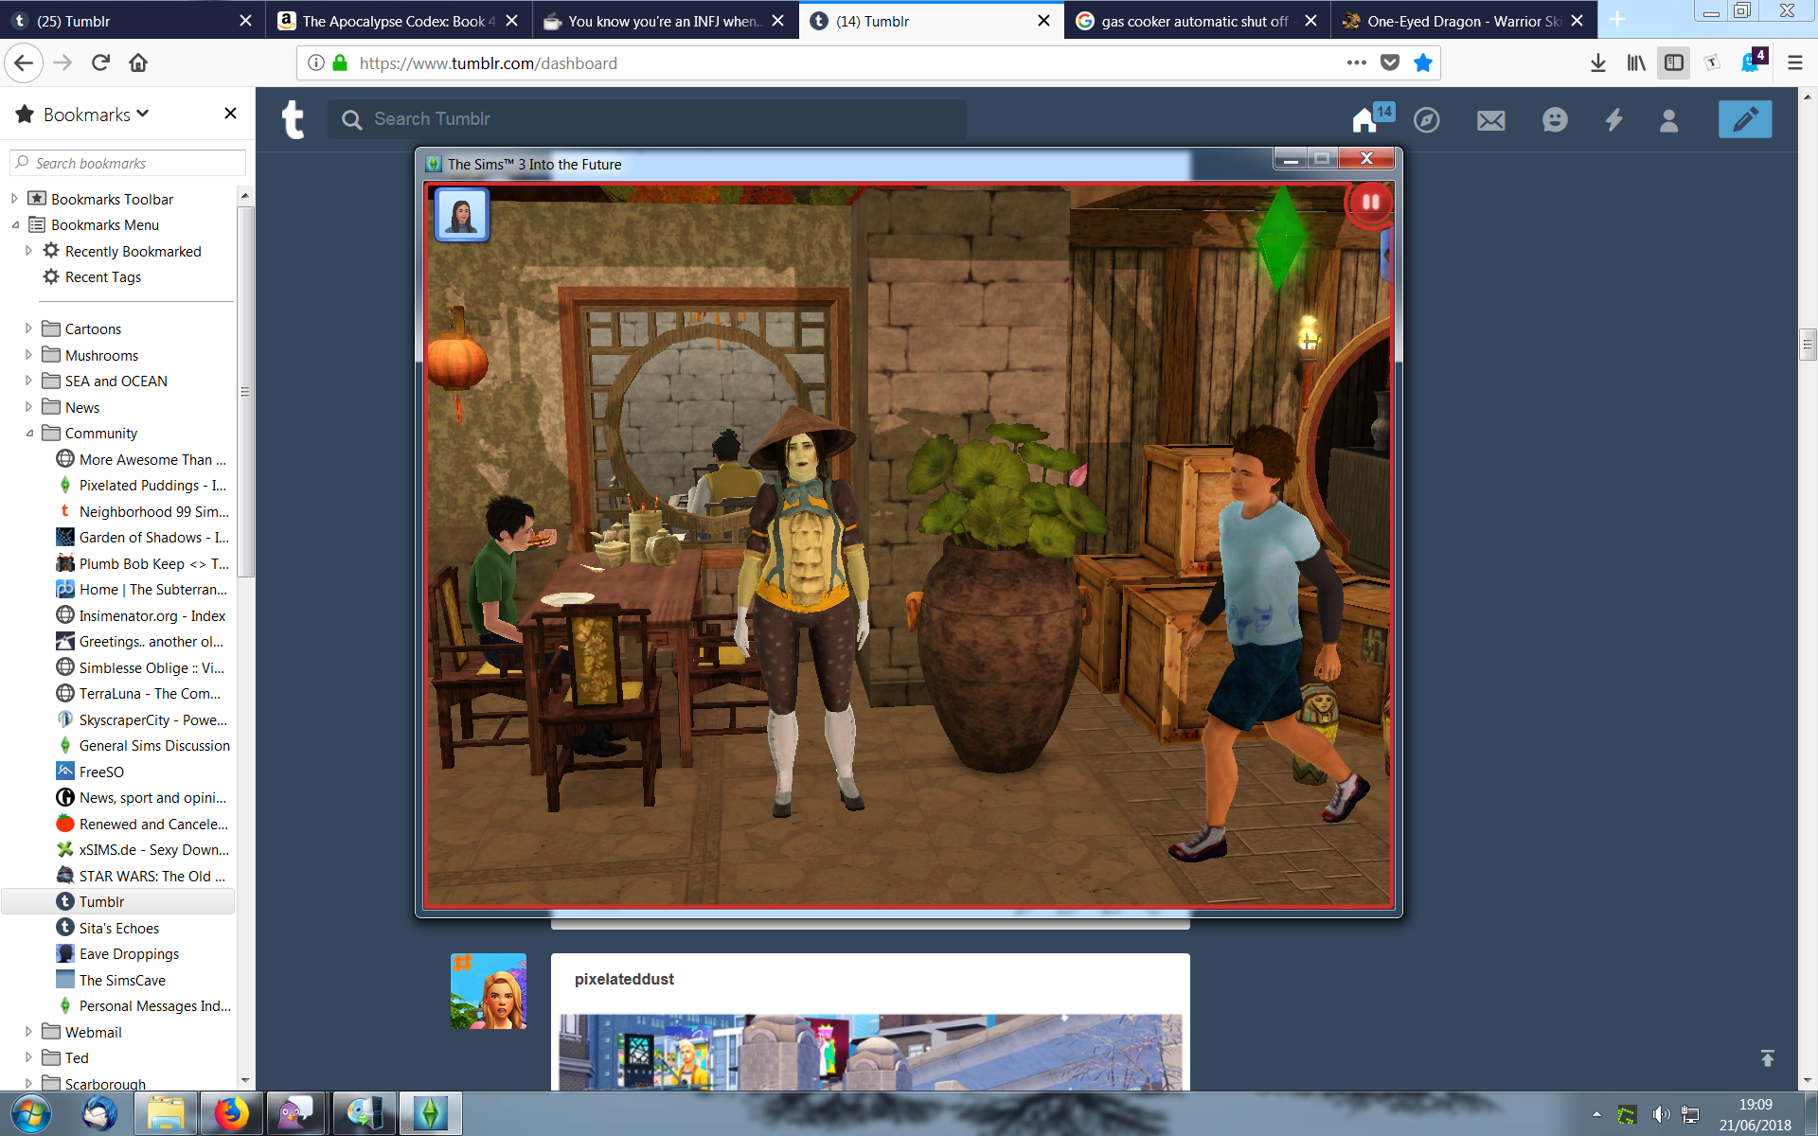
Task: Open Tumblr home dashboard icon
Action: 1364,120
